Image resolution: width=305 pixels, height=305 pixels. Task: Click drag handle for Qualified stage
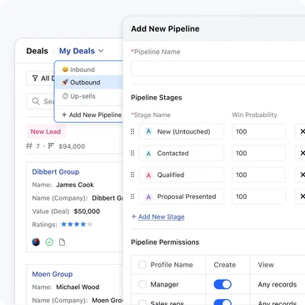(x=132, y=175)
